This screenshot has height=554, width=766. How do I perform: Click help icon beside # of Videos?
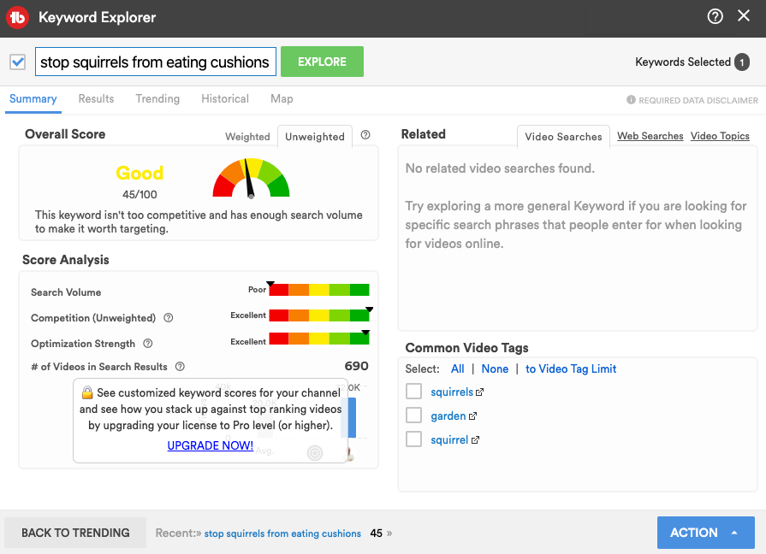[180, 367]
